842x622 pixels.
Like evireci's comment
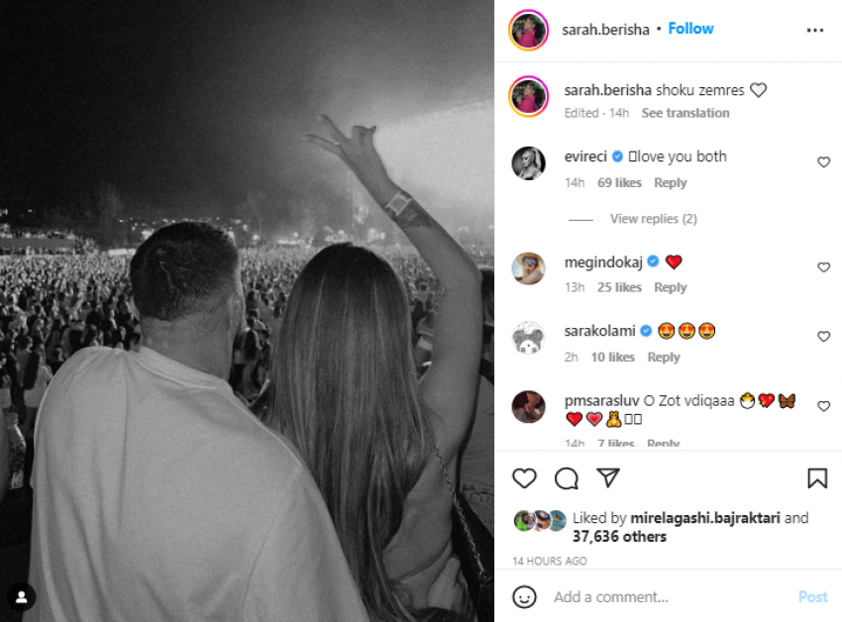823,162
